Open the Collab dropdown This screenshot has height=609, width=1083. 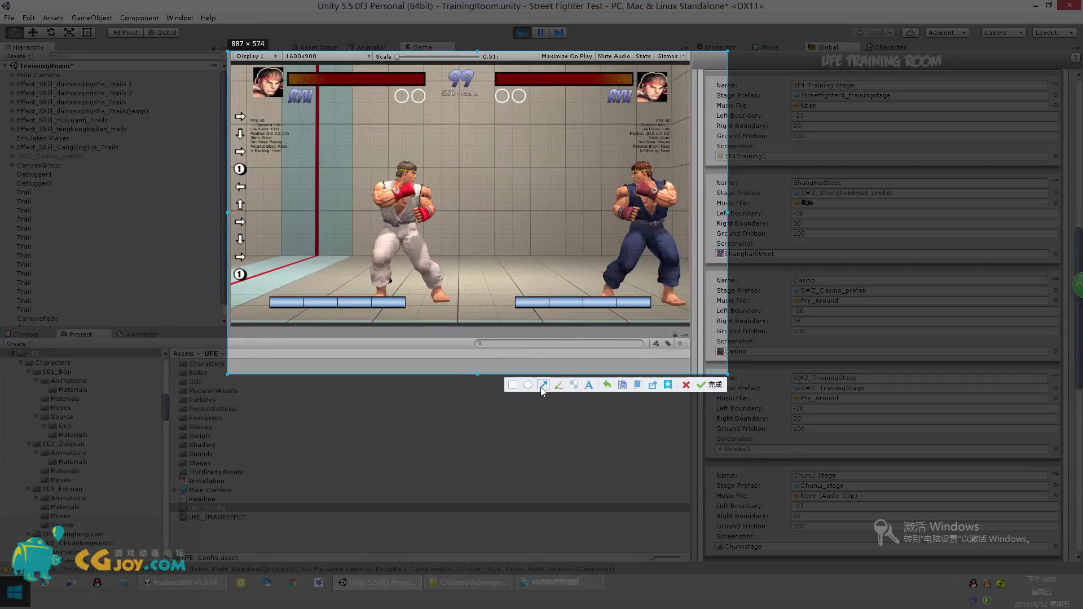(874, 33)
